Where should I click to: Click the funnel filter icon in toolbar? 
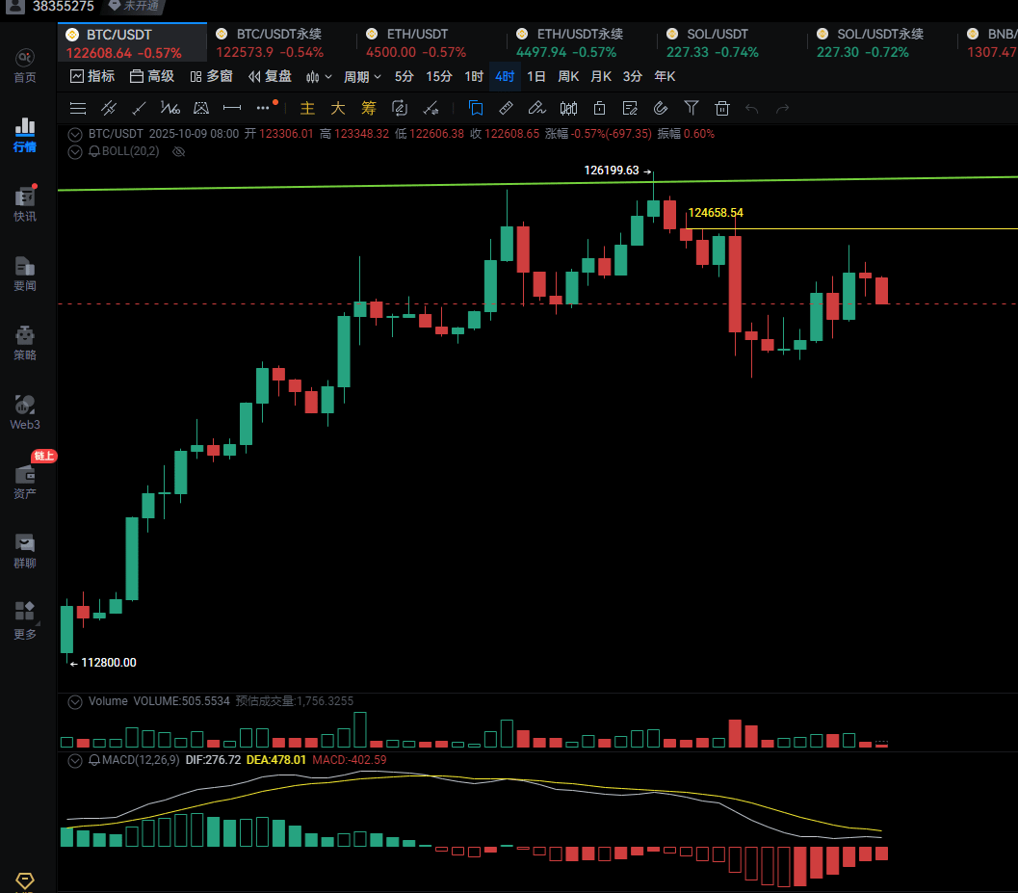[692, 108]
